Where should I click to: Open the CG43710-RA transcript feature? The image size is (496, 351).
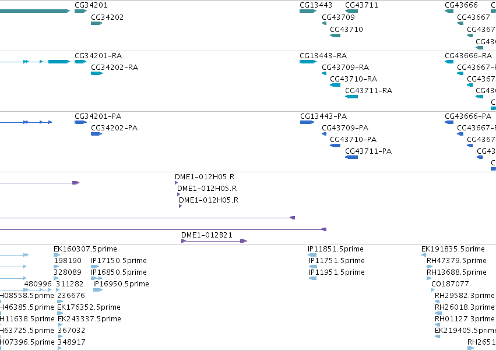tap(335, 85)
